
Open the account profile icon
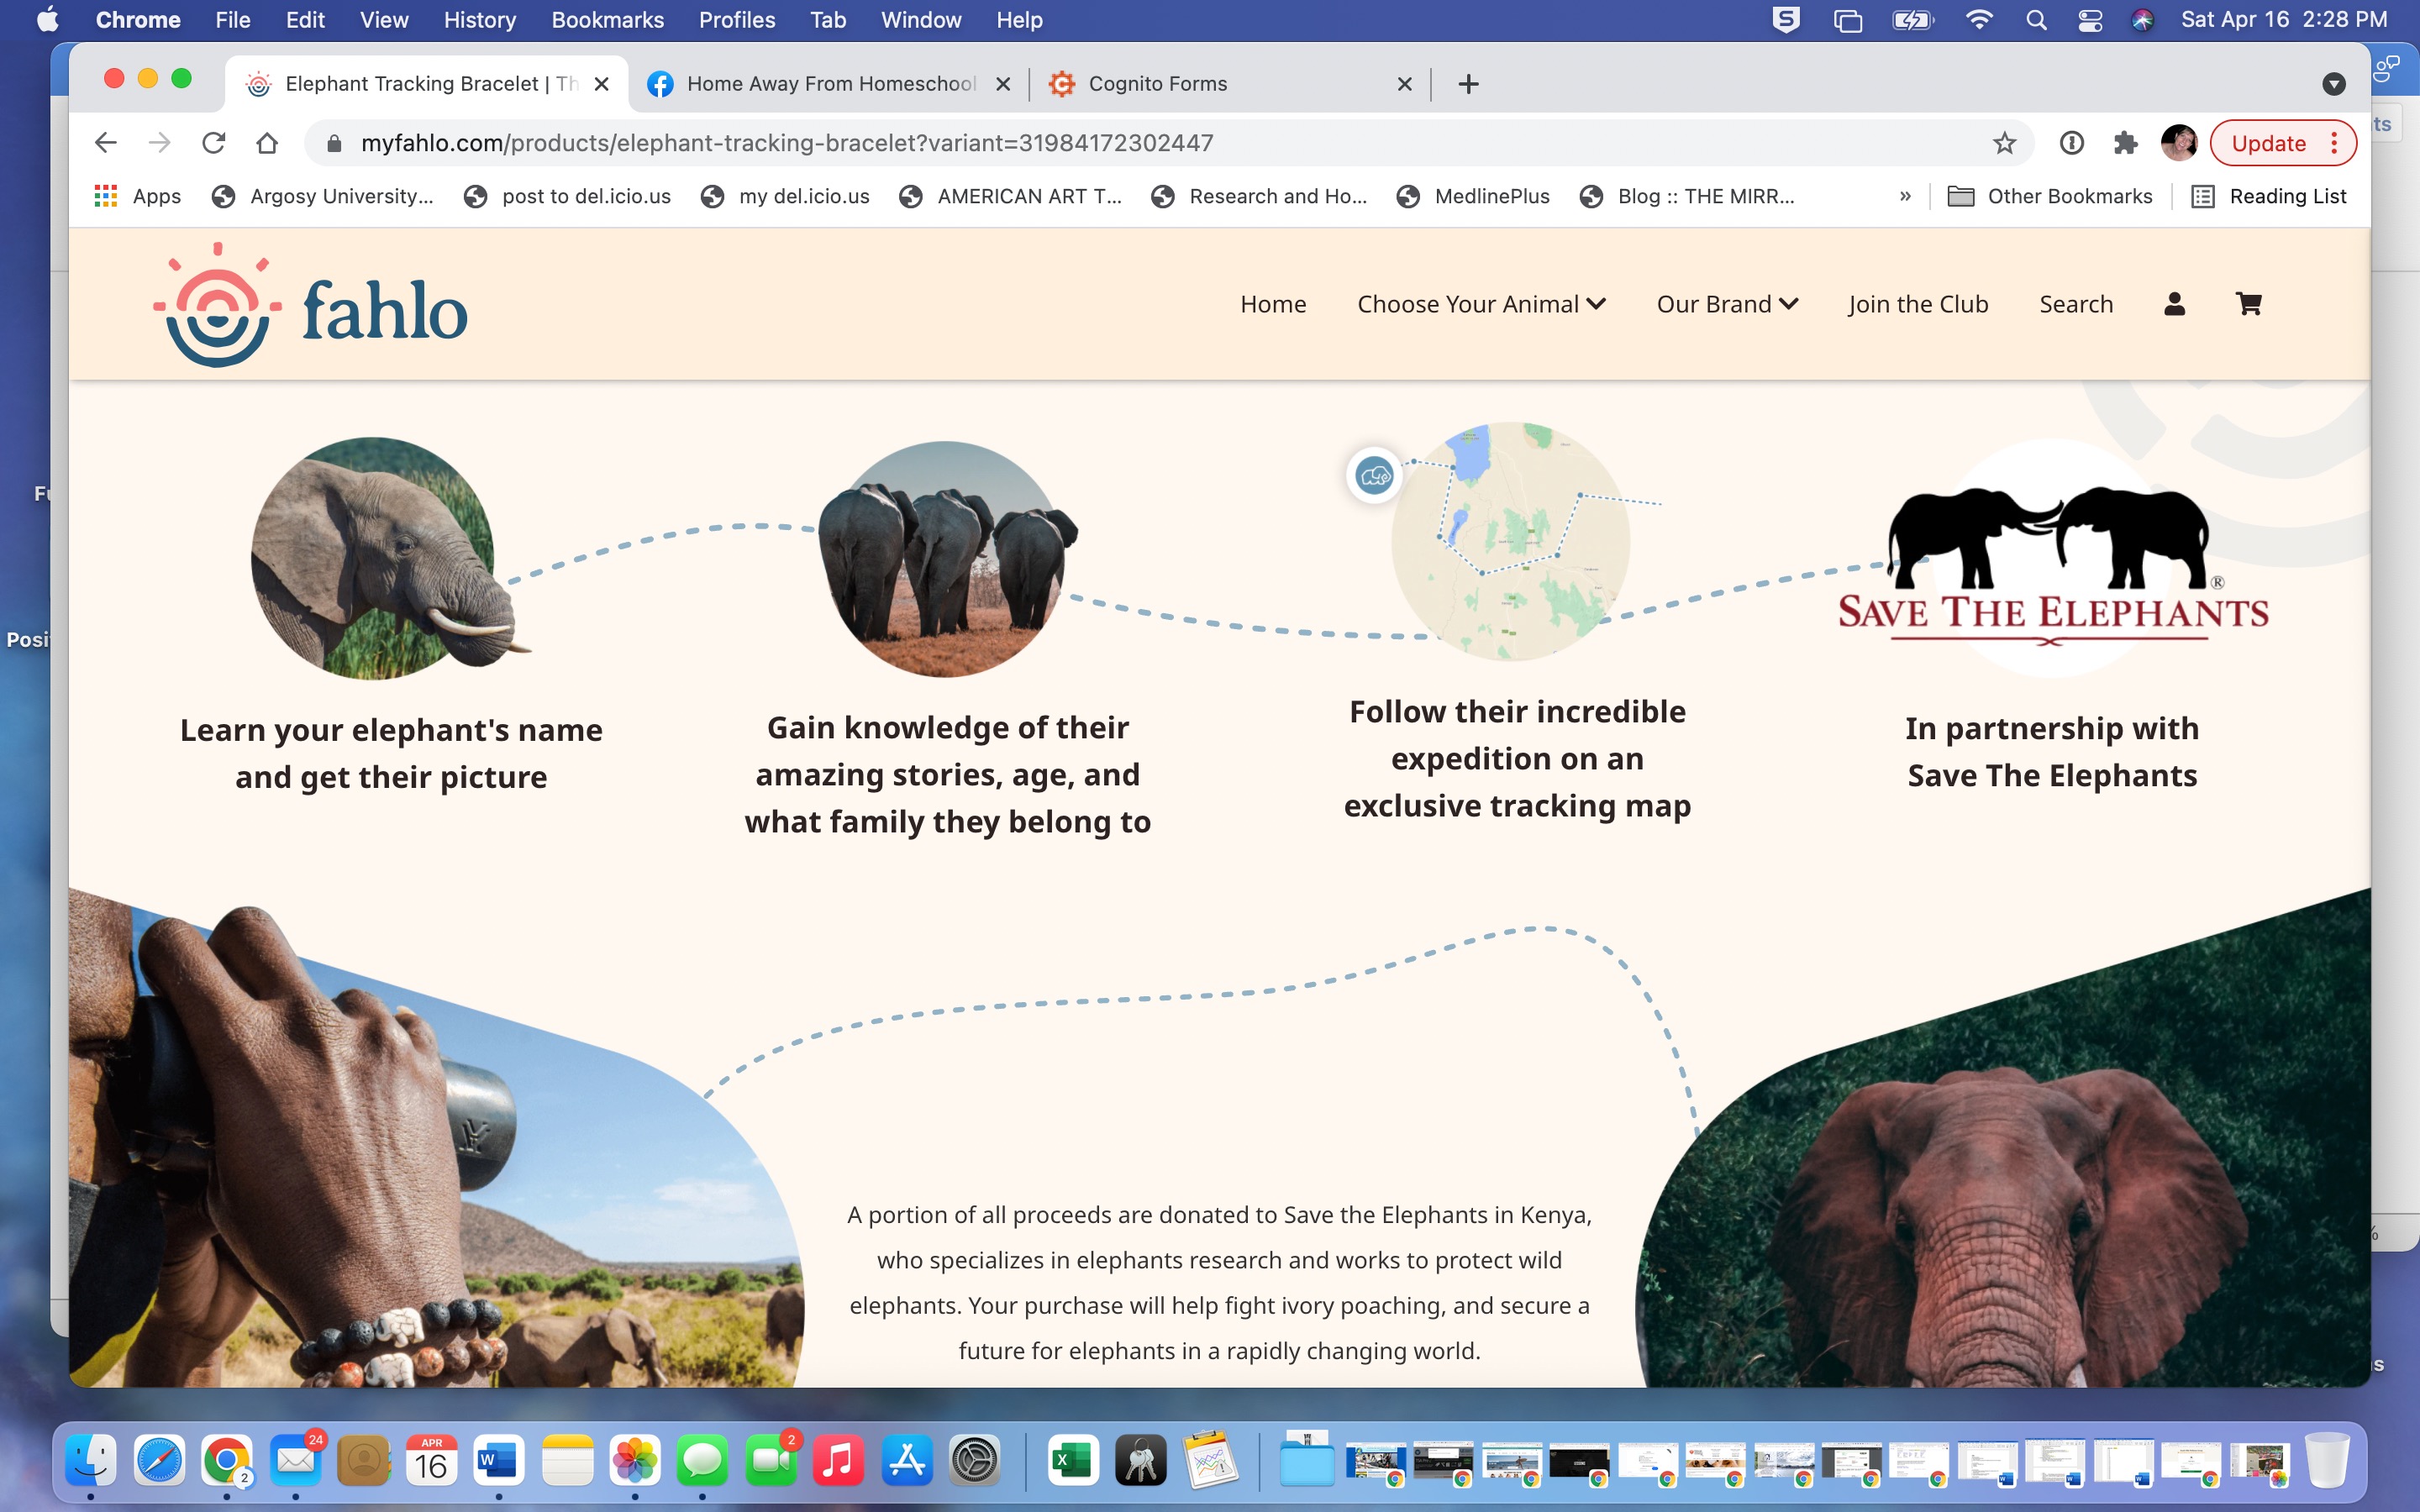[2174, 304]
